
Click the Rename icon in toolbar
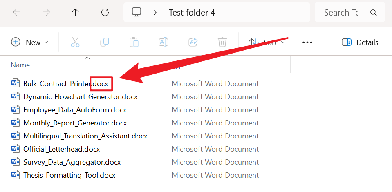[164, 42]
